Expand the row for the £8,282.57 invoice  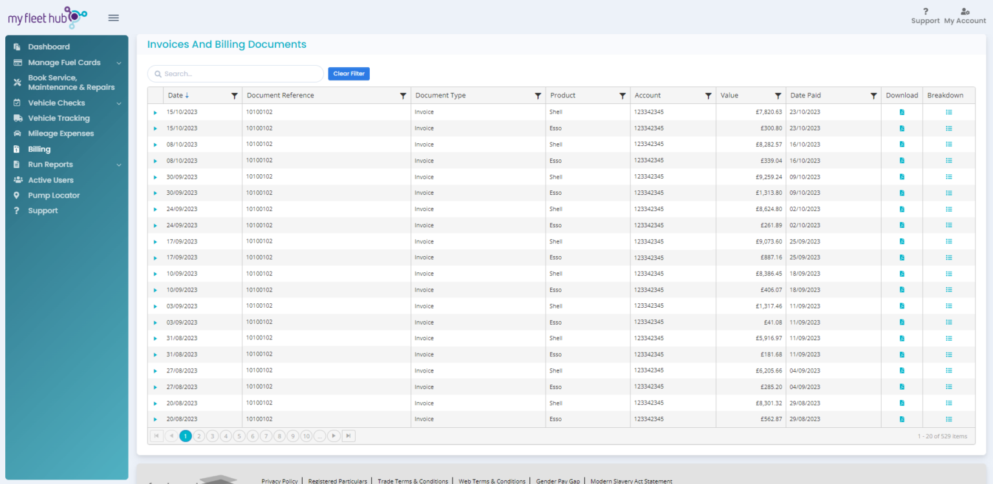pos(155,145)
